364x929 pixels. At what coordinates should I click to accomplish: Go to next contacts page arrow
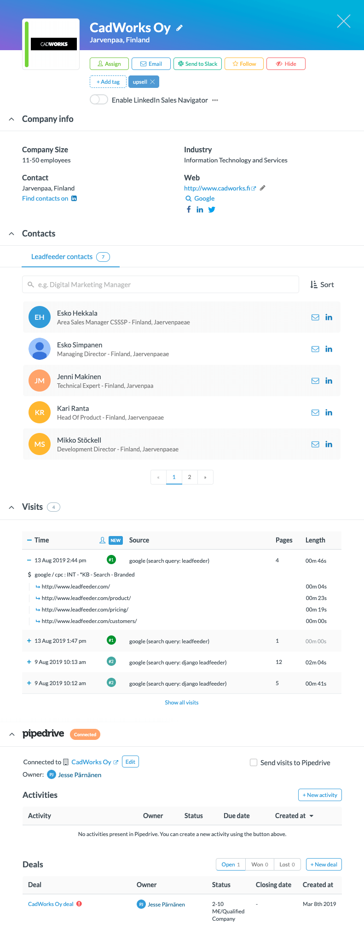click(x=205, y=477)
